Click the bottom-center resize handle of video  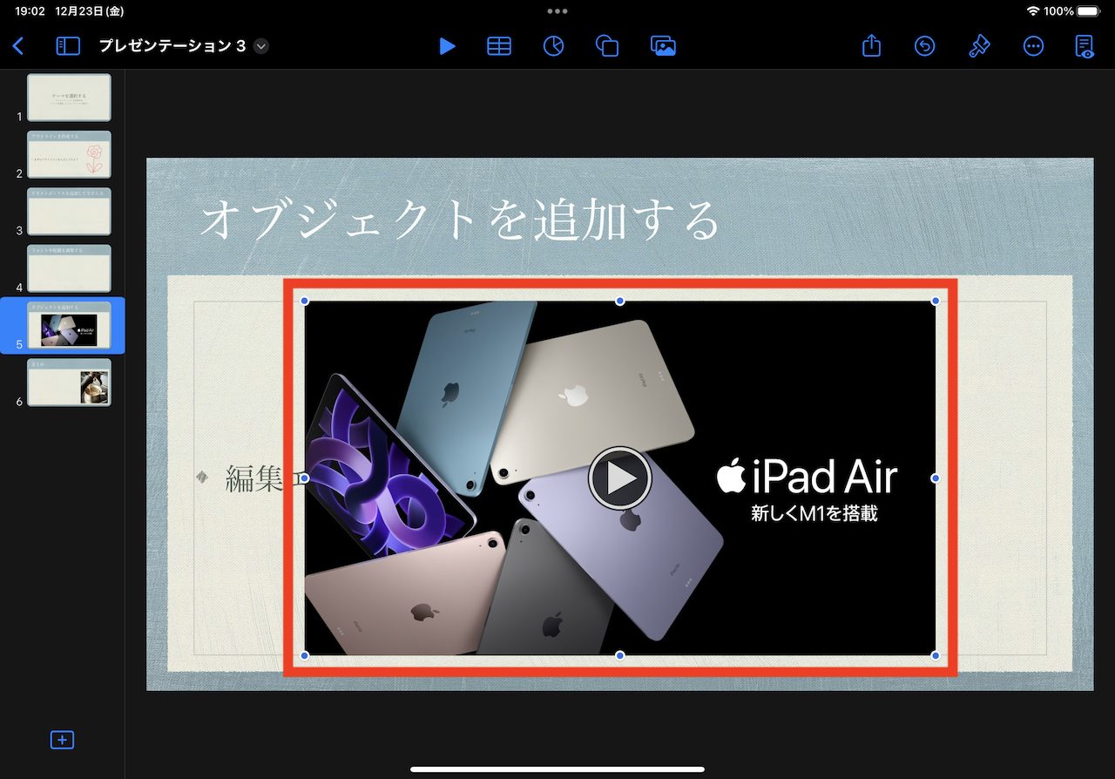[620, 655]
